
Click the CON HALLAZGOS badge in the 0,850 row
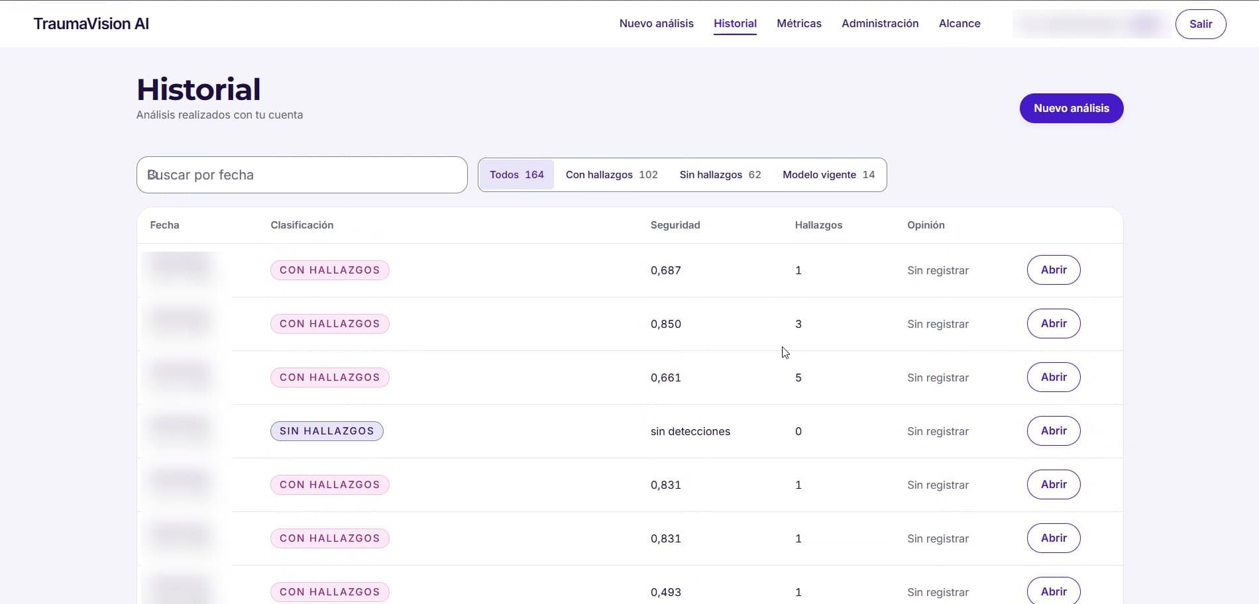pyautogui.click(x=330, y=324)
